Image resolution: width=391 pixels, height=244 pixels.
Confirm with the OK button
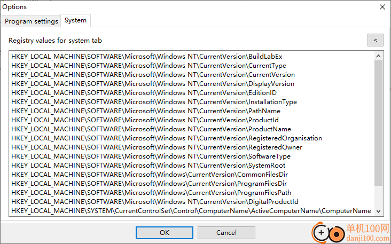pos(165,233)
